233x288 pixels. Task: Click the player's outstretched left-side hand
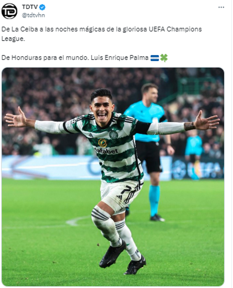pos(16,118)
